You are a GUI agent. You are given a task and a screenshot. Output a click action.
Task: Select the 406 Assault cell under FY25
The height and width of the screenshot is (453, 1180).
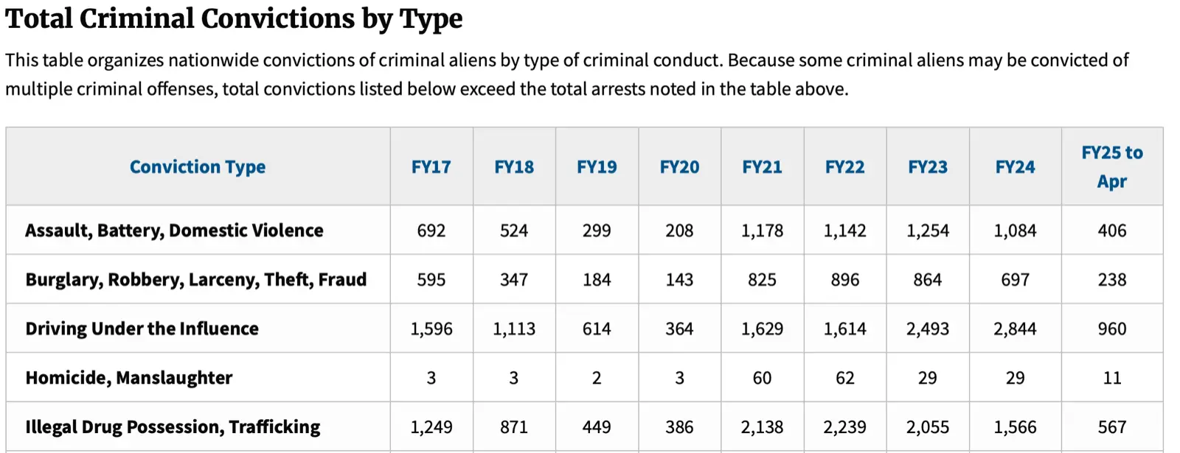pos(1111,231)
